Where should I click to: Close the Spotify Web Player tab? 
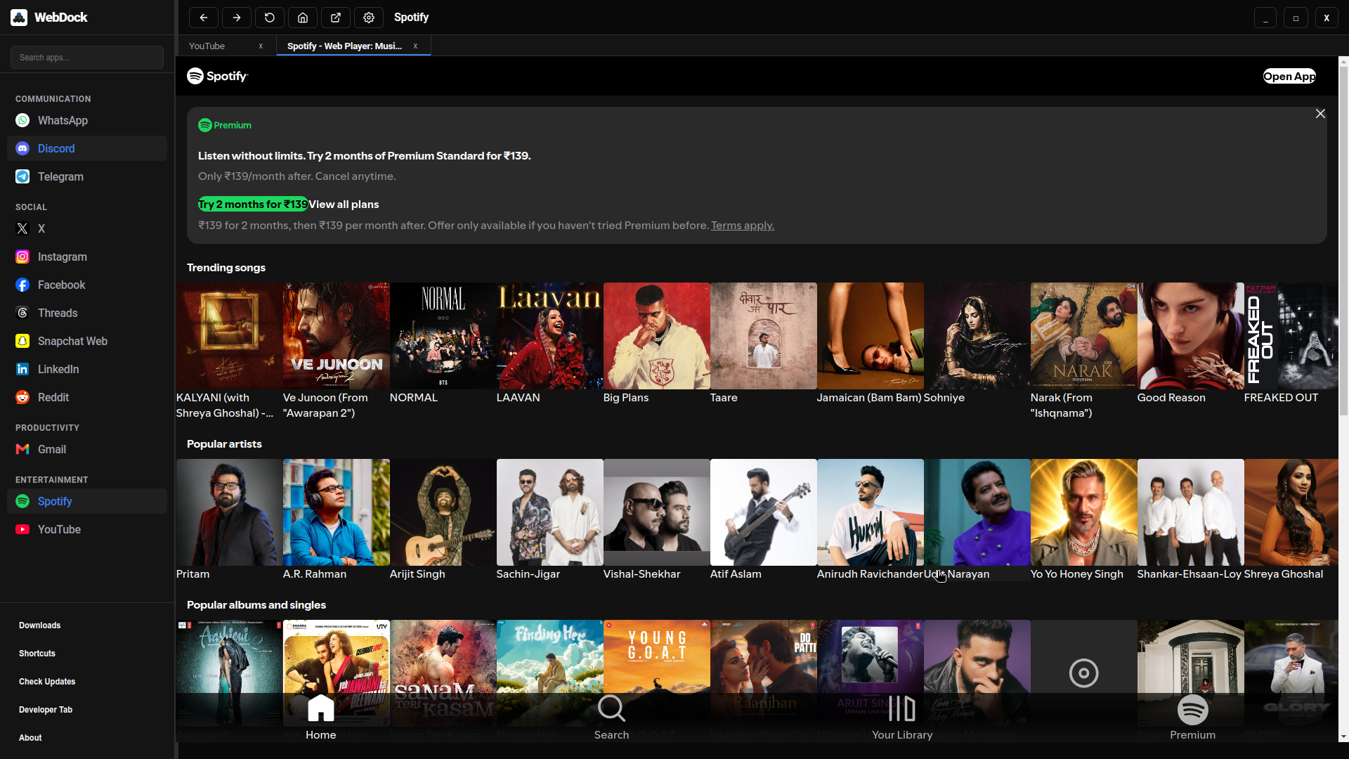[x=415, y=46]
